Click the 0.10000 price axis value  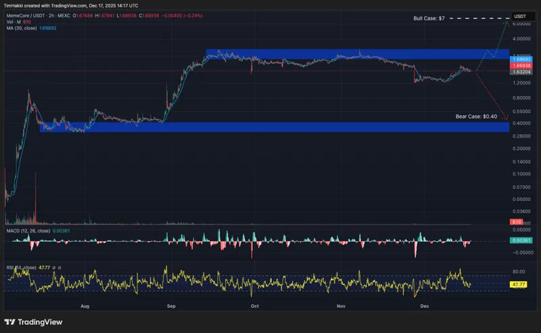coord(521,174)
